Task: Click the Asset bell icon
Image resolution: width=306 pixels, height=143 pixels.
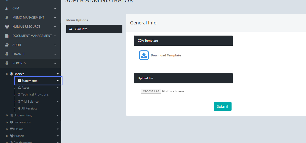Action: point(19,88)
